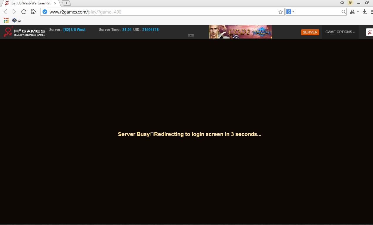Bookmark this page with the star icon
373x225 pixels.
pyautogui.click(x=281, y=12)
